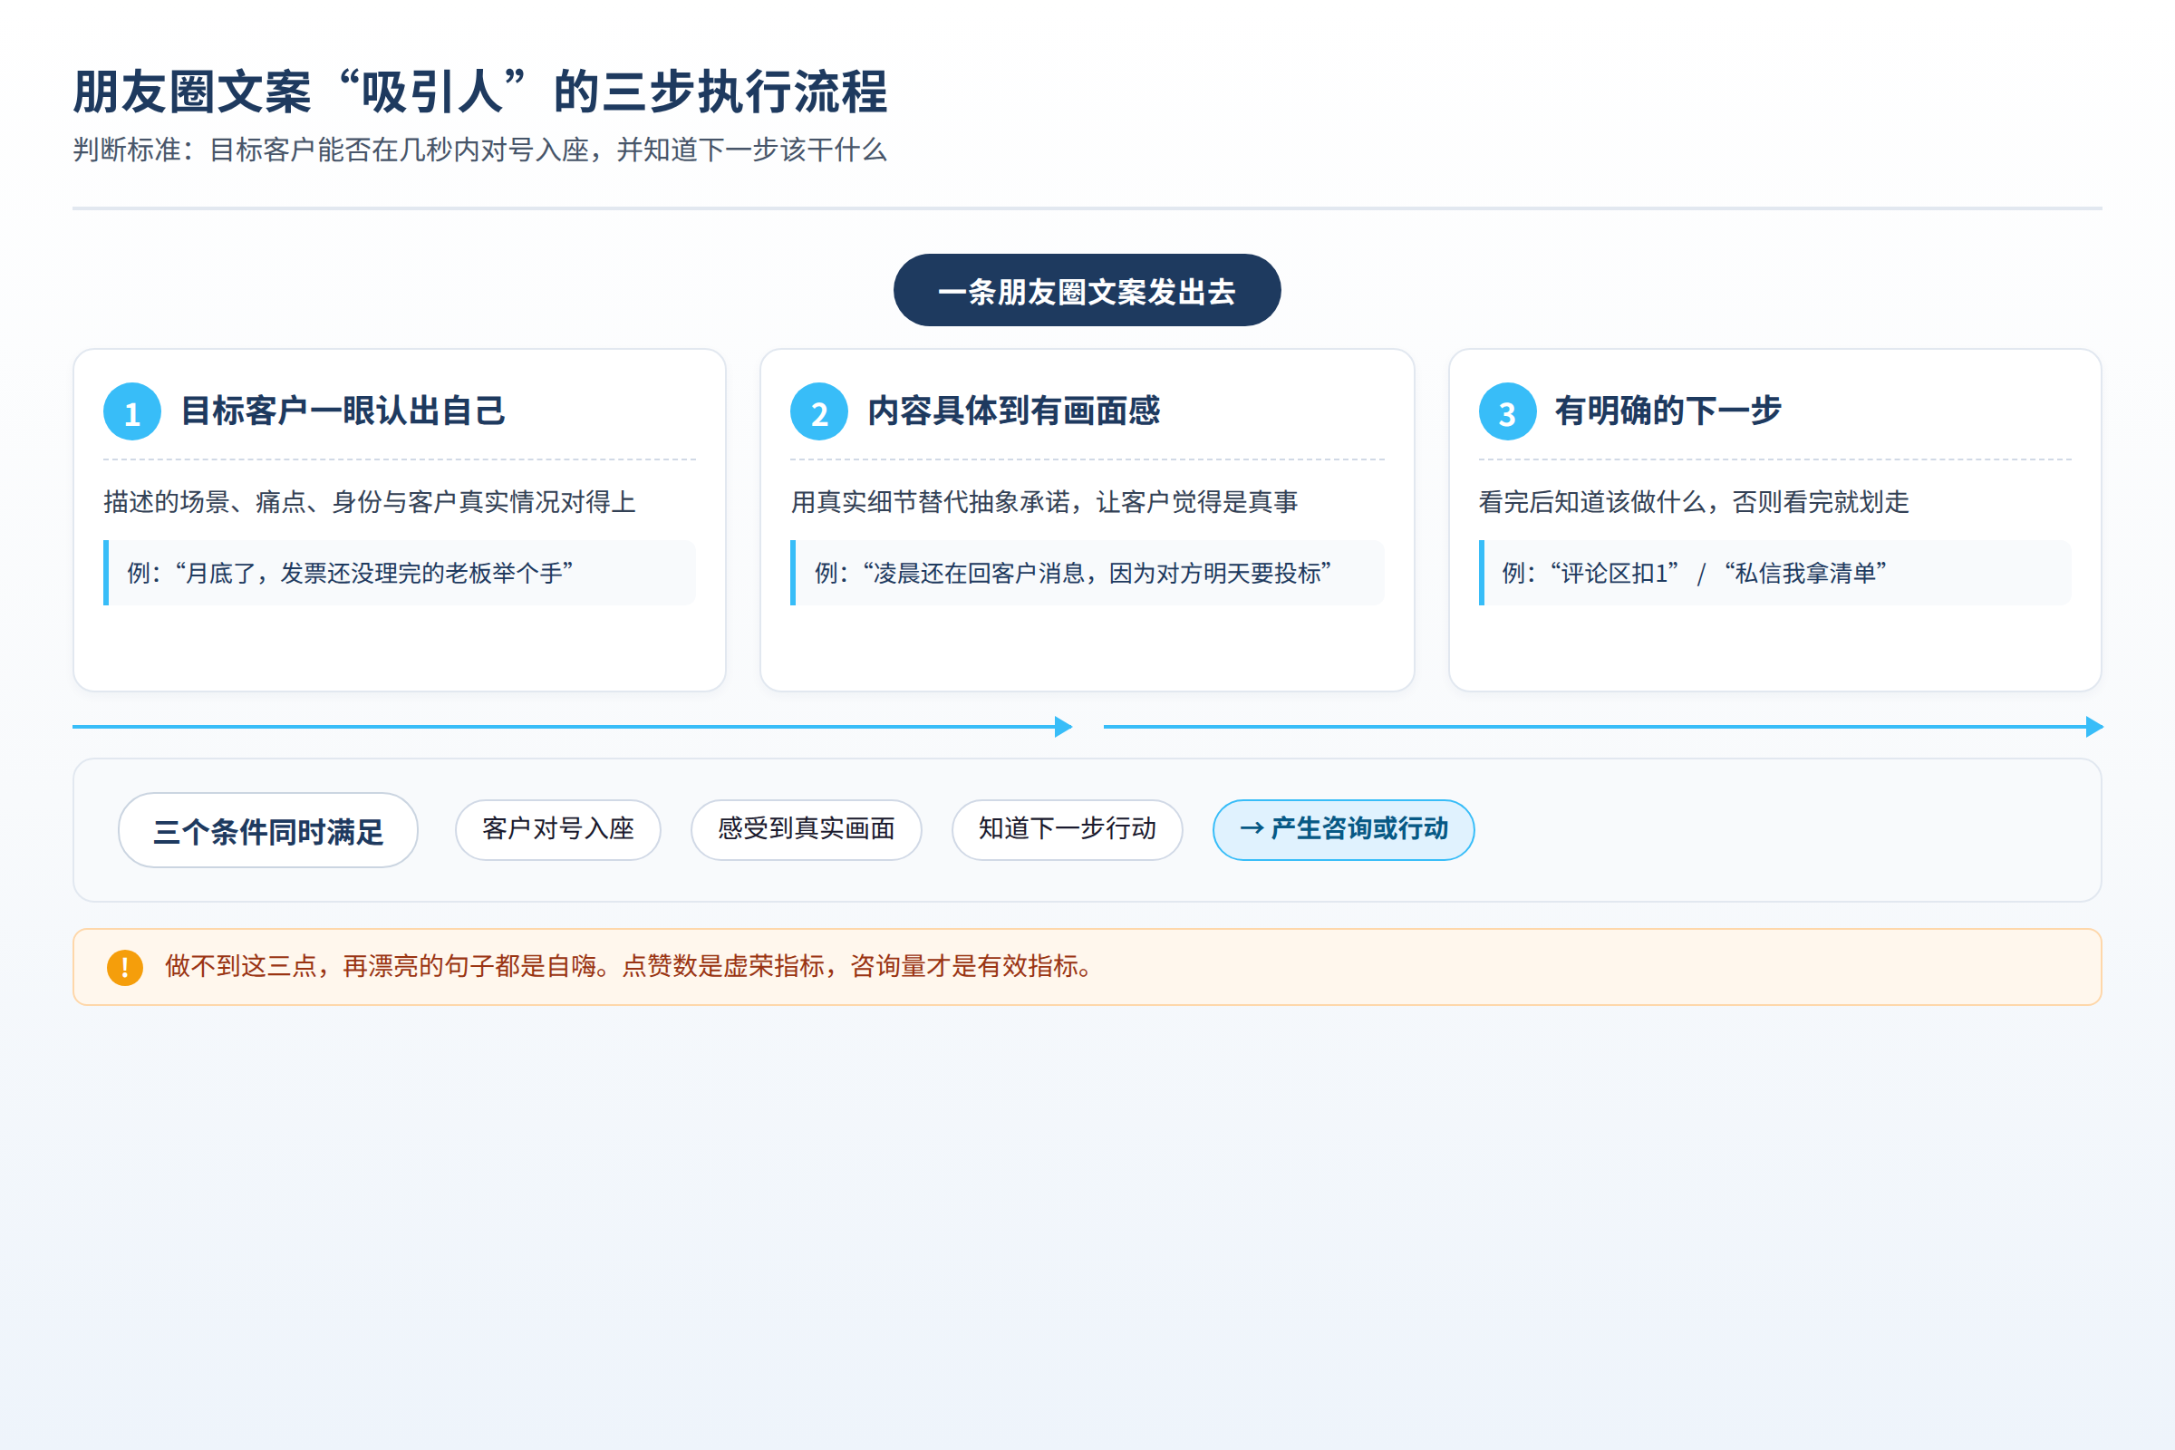Click the heading '内容具体到有画面感'

(1013, 411)
